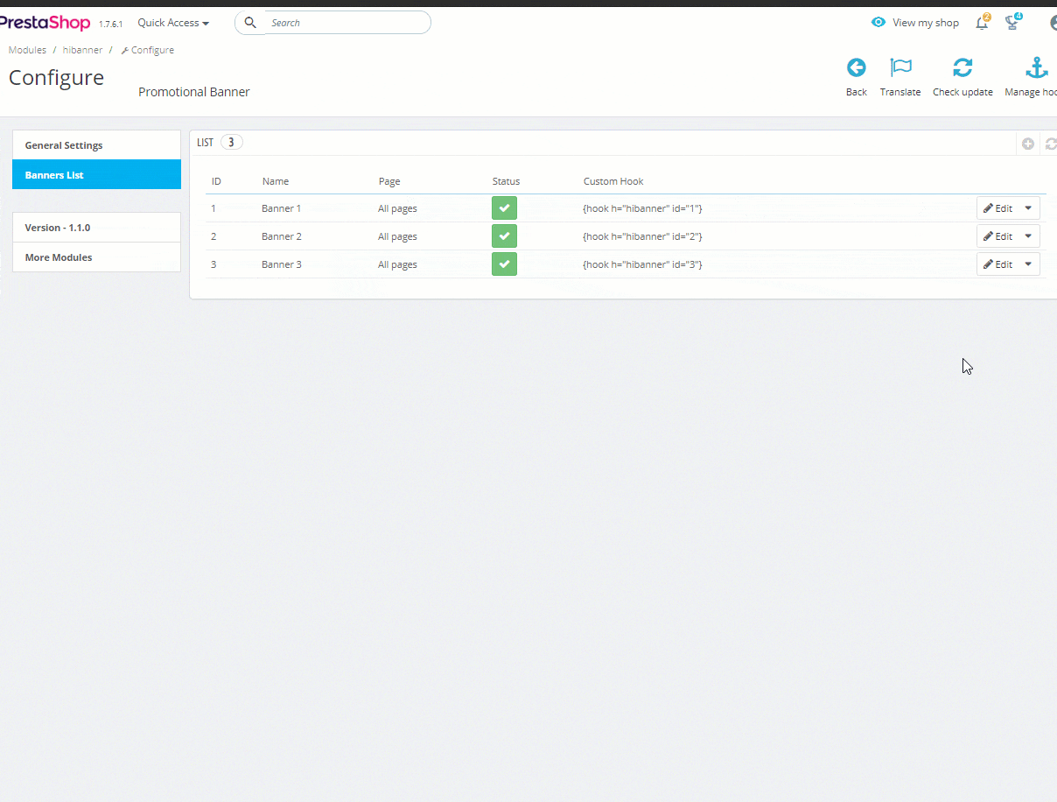Click hook text with id="3"
The width and height of the screenshot is (1057, 802).
642,264
